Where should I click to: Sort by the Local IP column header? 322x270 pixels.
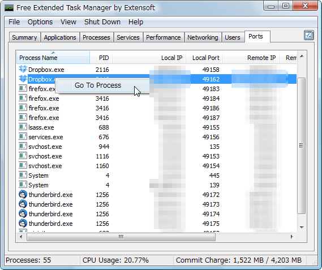[149, 58]
